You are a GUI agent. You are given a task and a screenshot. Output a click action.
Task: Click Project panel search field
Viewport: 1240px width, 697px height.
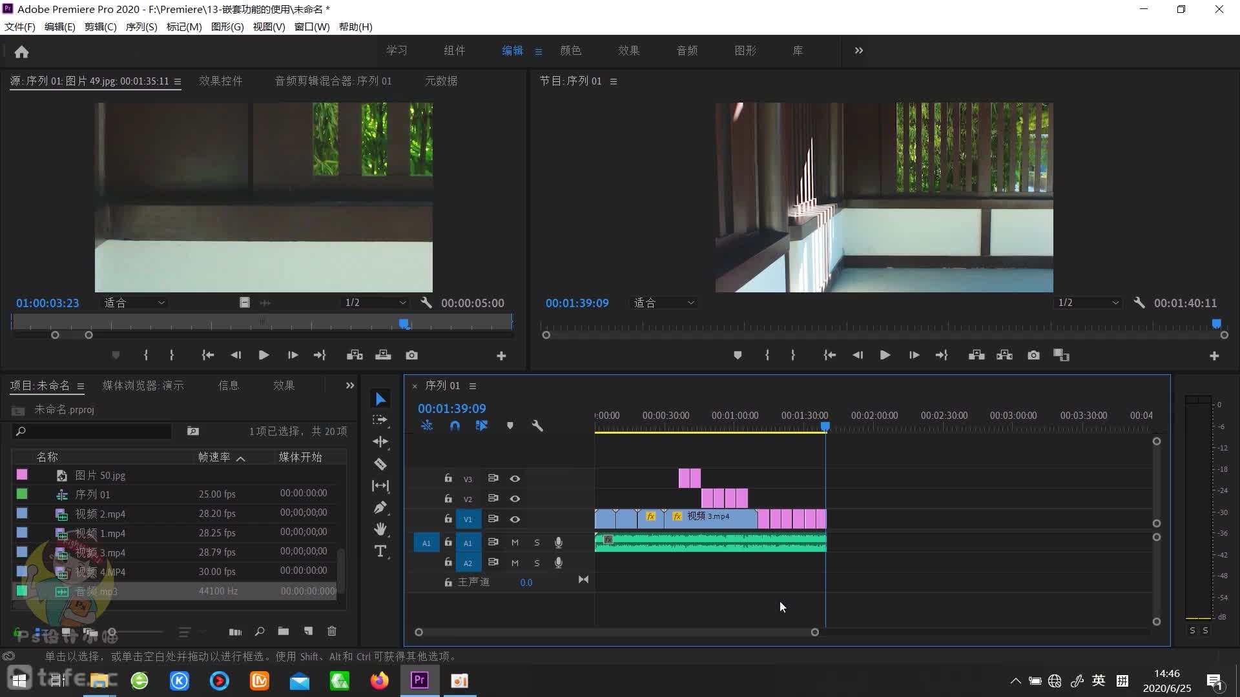coord(92,431)
